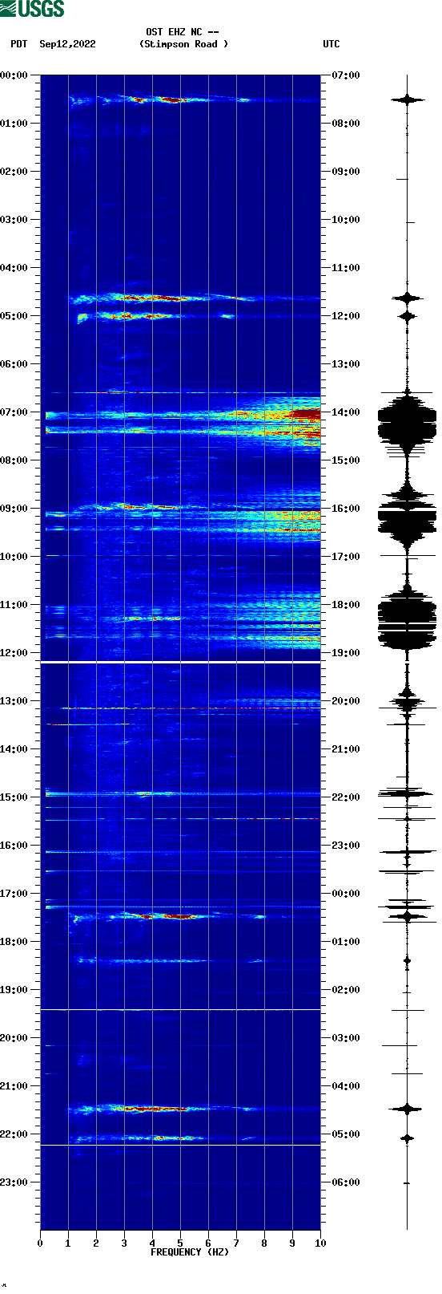Click the FREQUENCY (HZ) axis title

click(x=190, y=1252)
